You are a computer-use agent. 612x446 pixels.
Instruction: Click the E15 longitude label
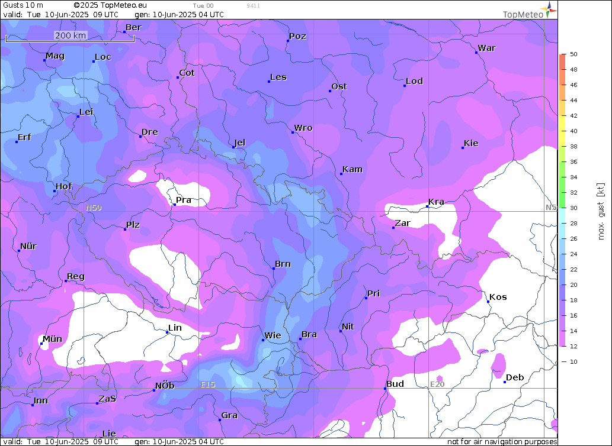[208, 384]
